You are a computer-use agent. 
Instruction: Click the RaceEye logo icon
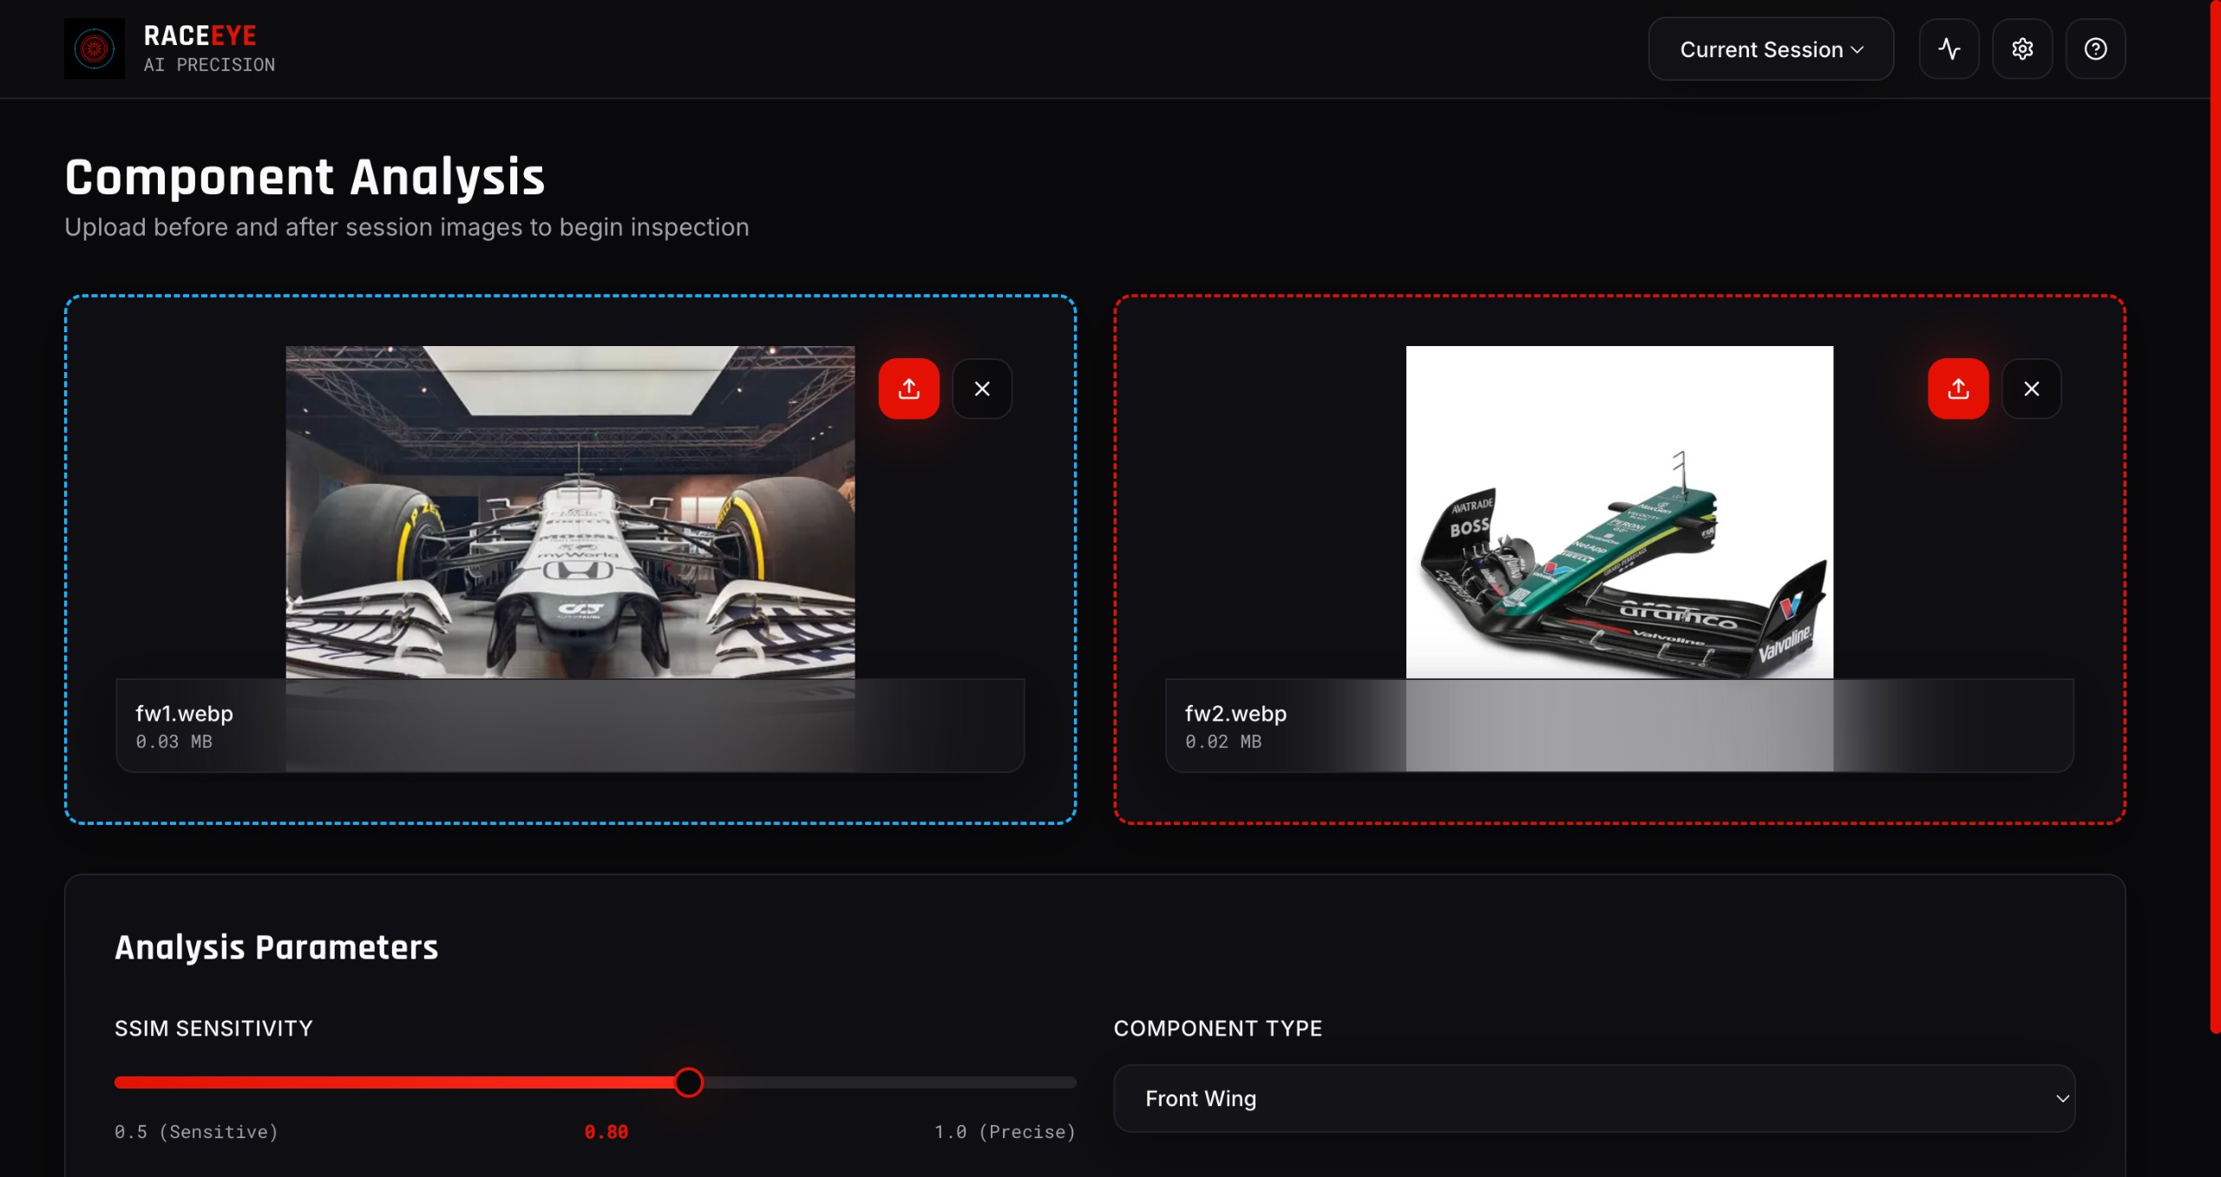click(x=94, y=49)
